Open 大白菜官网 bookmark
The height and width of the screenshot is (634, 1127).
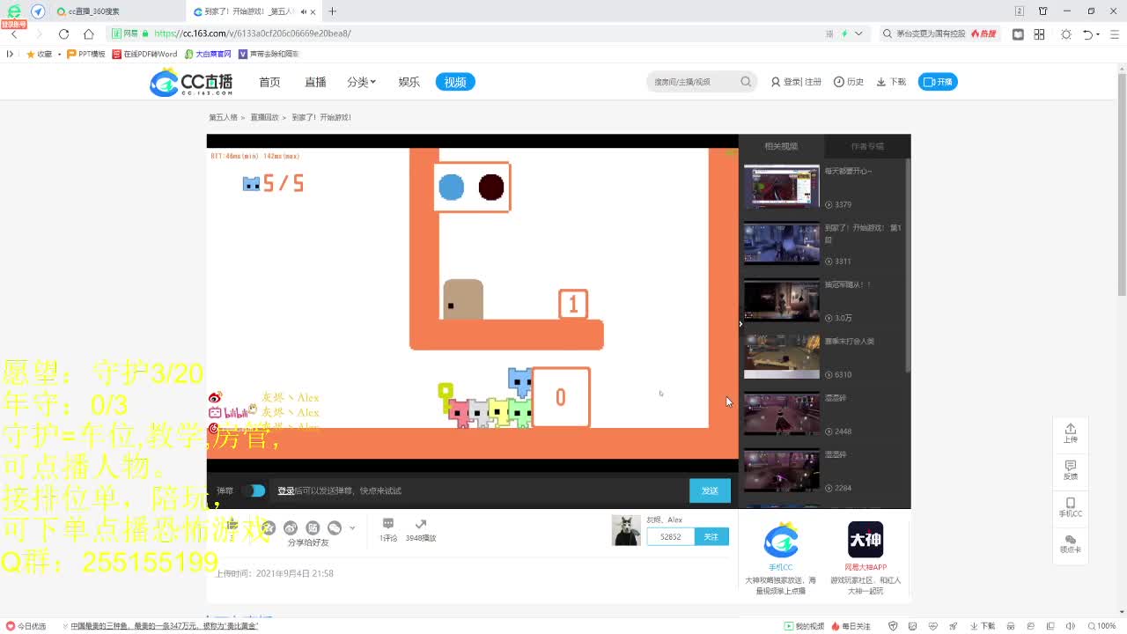(208, 54)
